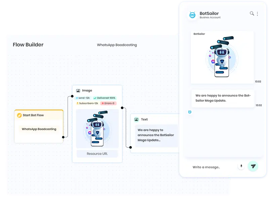Click the search magnifier icon in chat header

252,14
